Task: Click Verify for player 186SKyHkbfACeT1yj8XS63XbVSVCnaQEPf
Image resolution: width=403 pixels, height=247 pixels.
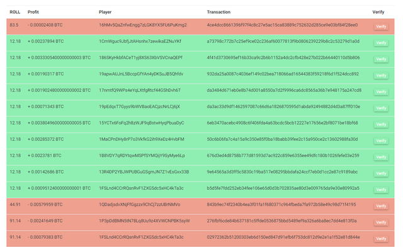Action: 381,59
